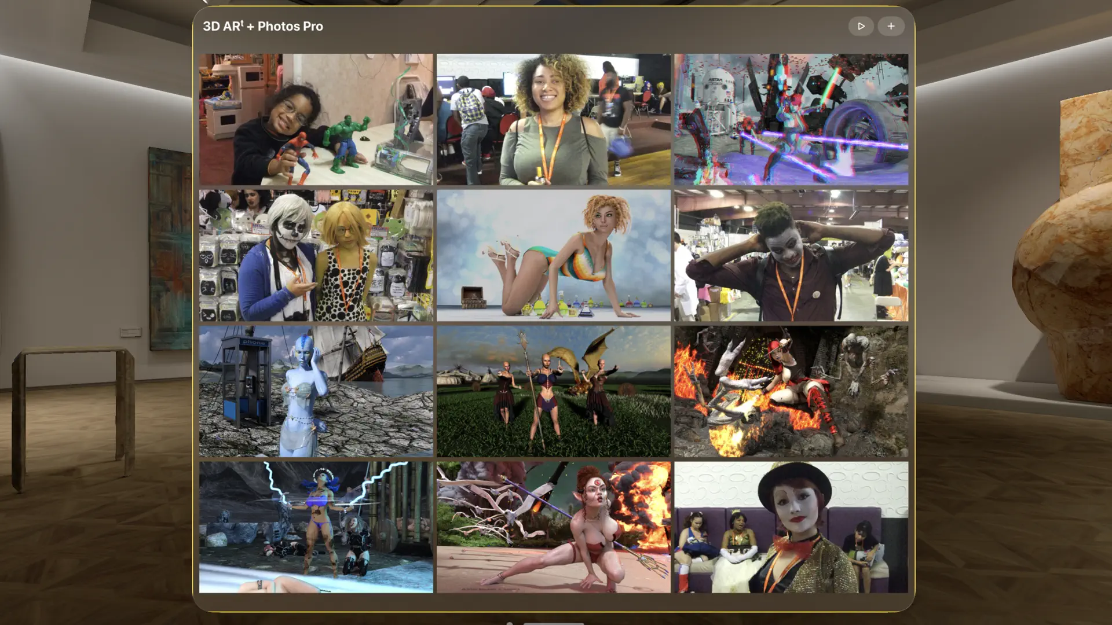Open the skull face-paint cosplayers photo
Viewport: 1112px width, 625px height.
tap(316, 255)
